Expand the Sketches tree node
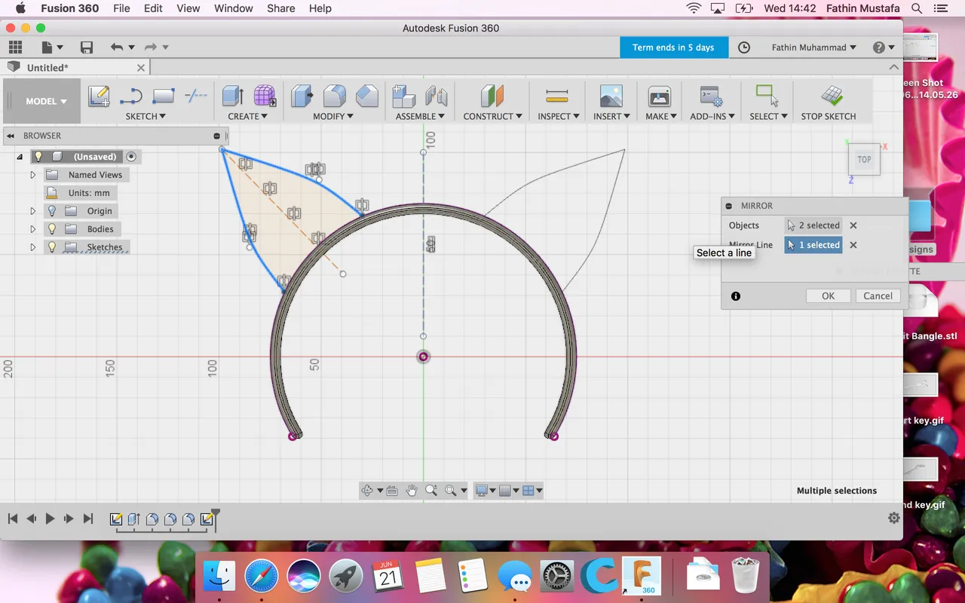This screenshot has width=965, height=603. [x=32, y=247]
